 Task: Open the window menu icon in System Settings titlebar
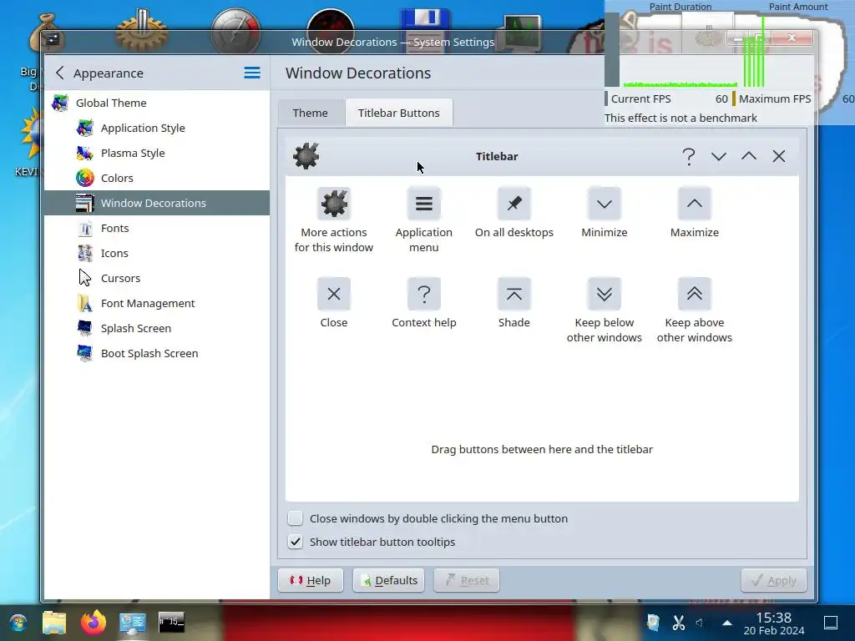pyautogui.click(x=53, y=39)
